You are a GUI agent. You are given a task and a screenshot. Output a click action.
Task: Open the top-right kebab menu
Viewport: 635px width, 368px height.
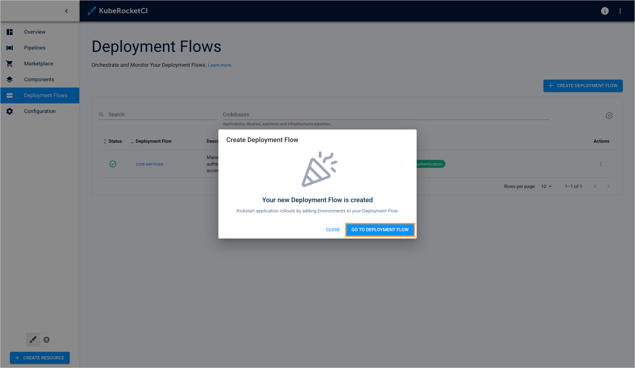click(x=620, y=11)
